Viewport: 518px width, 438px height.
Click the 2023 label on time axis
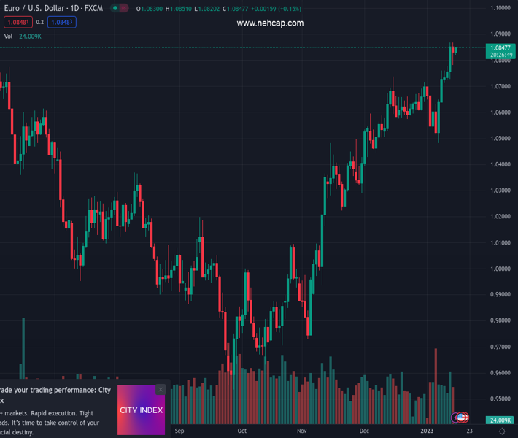pos(427,431)
